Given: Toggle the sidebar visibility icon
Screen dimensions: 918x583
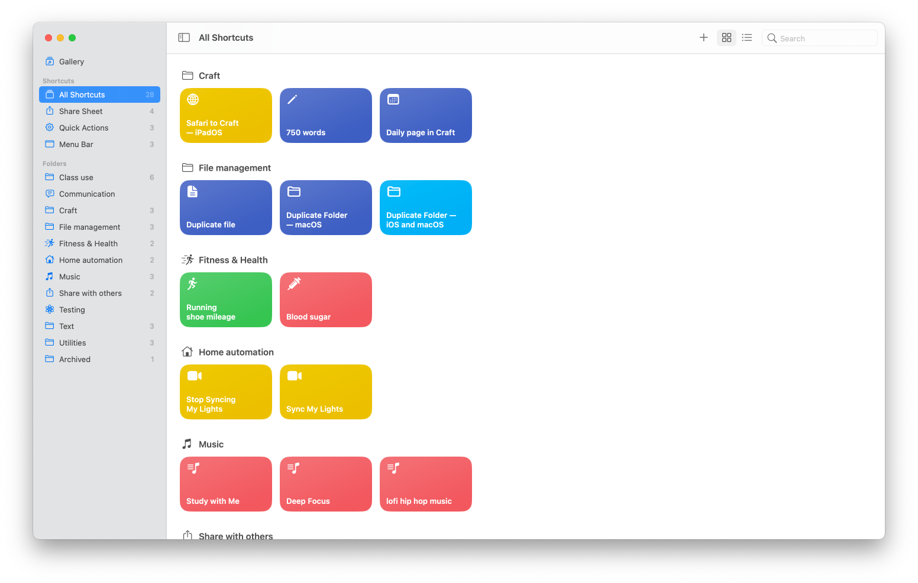Looking at the screenshot, I should (x=183, y=37).
